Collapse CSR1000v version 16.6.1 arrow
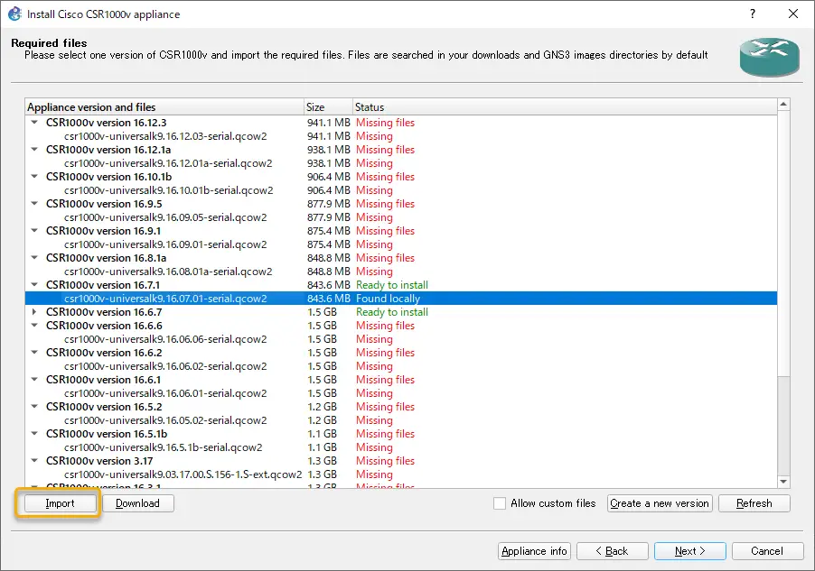Screen dimensions: 815x571 tap(34, 380)
